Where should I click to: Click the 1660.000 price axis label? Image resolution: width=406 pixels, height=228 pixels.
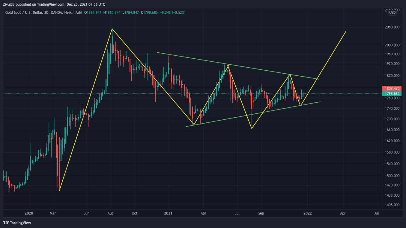[392, 130]
